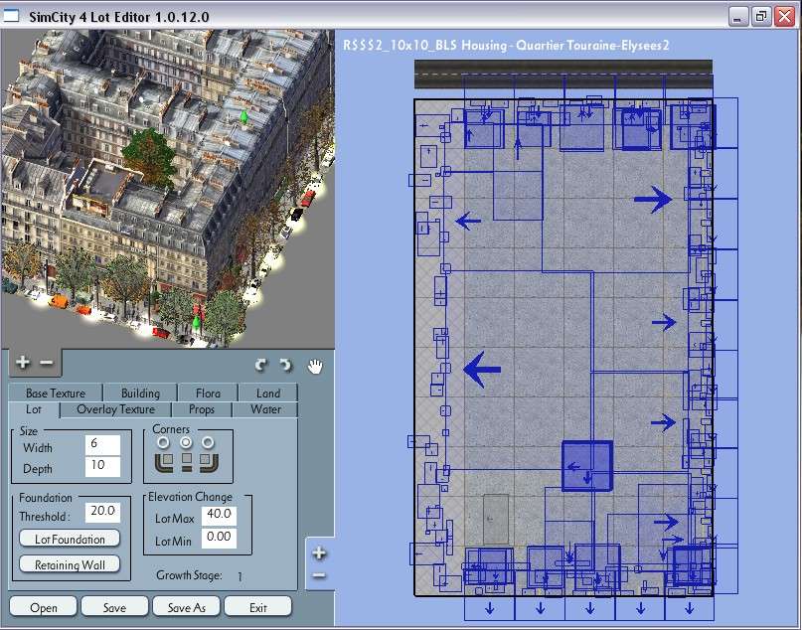Switch to the Flora tab
This screenshot has height=630, width=802.
[208, 393]
